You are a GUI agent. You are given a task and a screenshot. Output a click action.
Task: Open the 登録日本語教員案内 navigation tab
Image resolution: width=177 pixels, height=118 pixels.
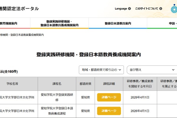(x=118, y=23)
